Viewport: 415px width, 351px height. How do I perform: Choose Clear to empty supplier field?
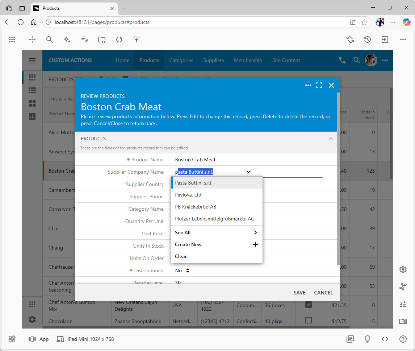[217, 256]
